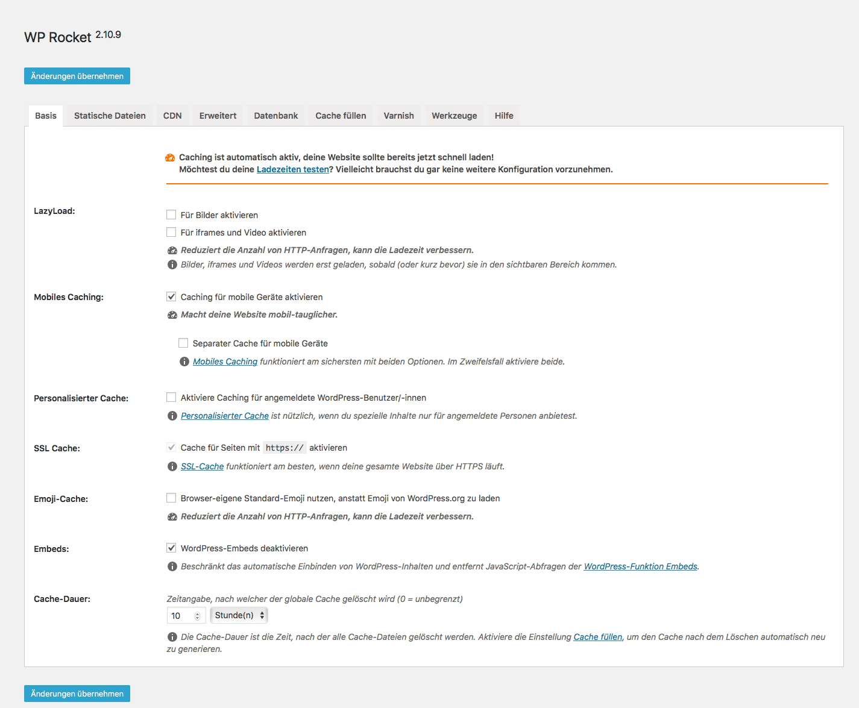Select the Werkzeuge tab

point(455,116)
